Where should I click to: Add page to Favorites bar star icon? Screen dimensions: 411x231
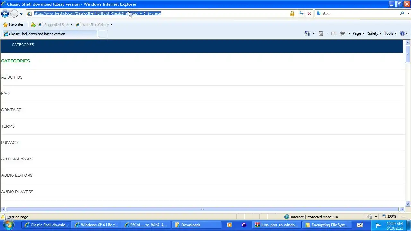[33, 25]
